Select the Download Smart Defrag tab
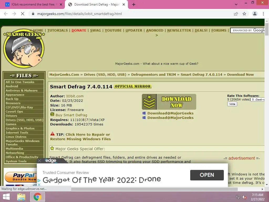Screen dimensions: 269x202 click(96, 5)
